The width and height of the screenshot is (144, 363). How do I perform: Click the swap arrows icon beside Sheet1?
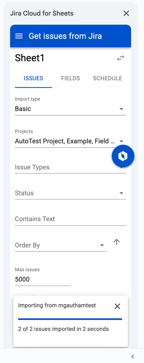pyautogui.click(x=120, y=58)
